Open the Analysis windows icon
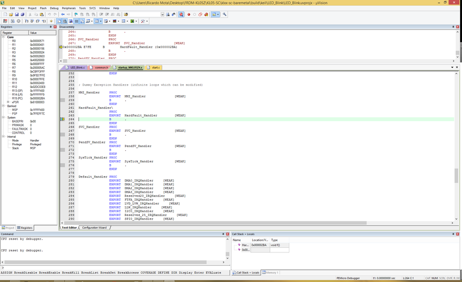The image size is (462, 282). pyautogui.click(x=114, y=21)
